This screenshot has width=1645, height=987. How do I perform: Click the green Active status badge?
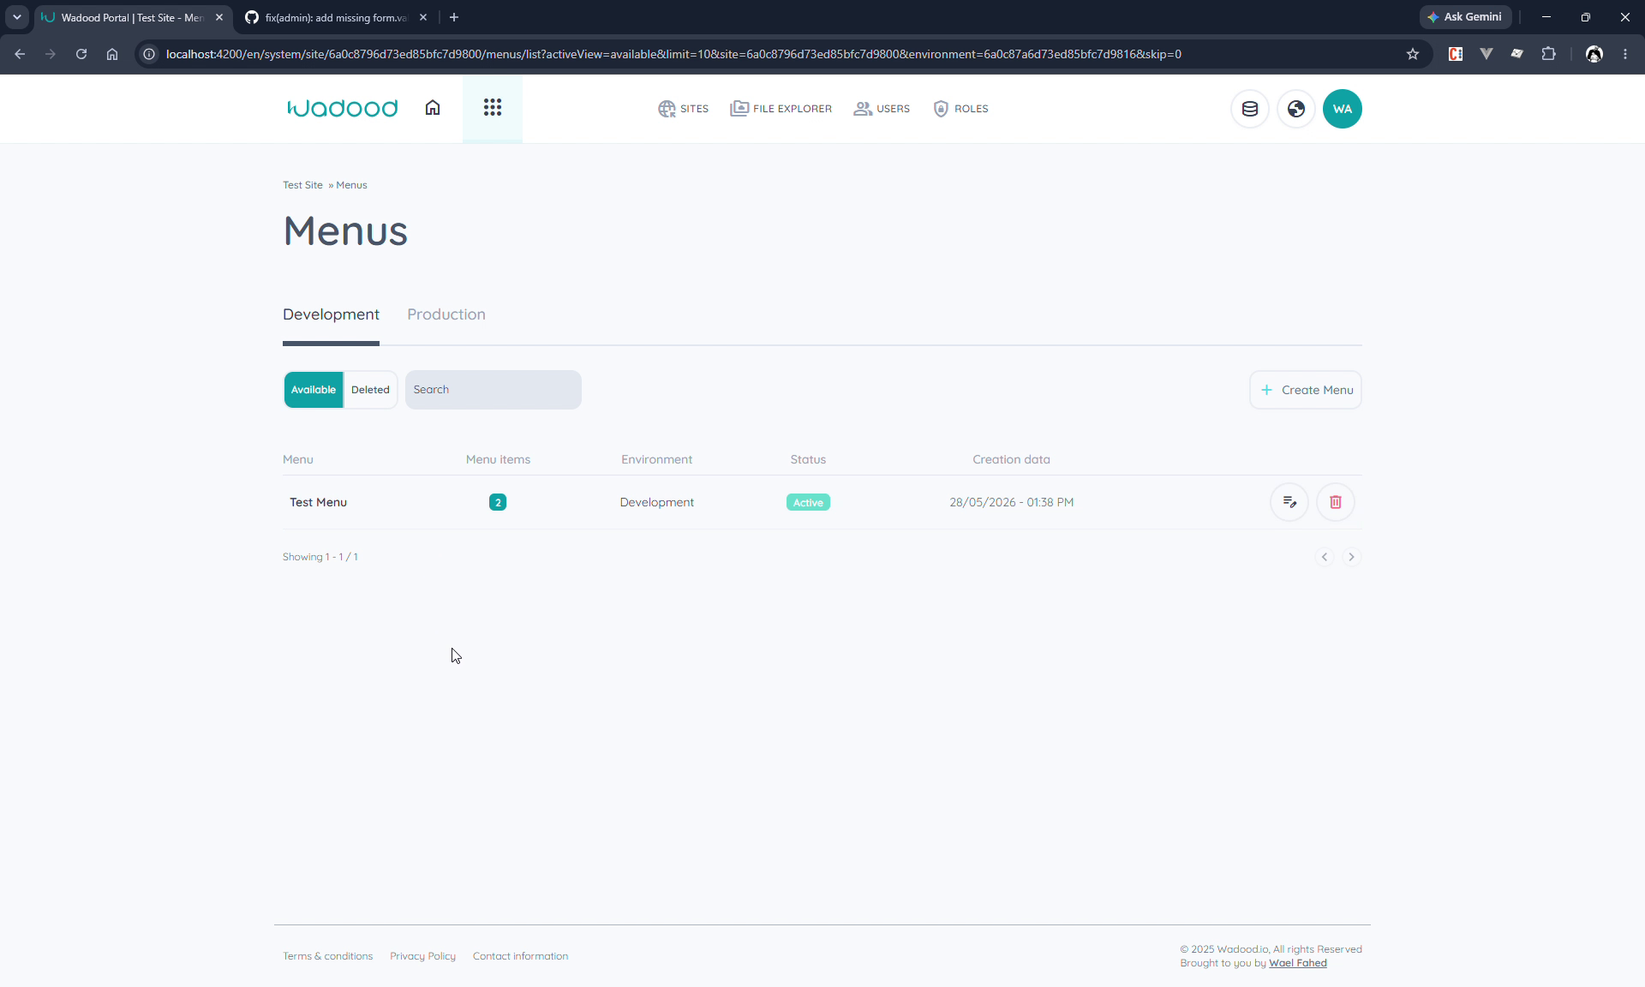[808, 502]
